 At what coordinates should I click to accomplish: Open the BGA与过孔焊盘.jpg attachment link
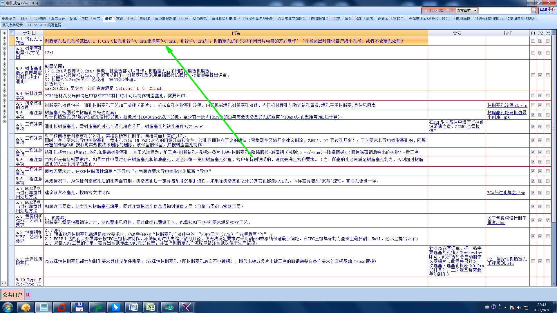coord(506,193)
